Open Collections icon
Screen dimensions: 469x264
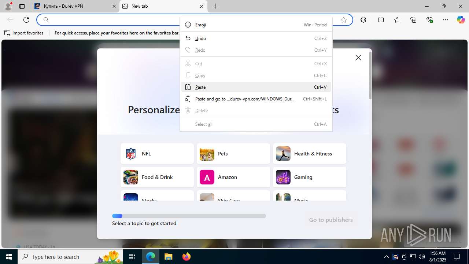pyautogui.click(x=413, y=20)
